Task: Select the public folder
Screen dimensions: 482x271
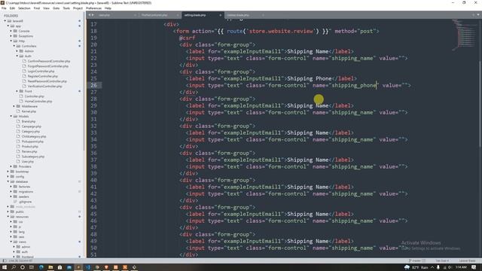Action: point(20,212)
